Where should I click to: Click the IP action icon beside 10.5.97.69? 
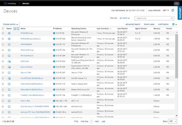(54, 34)
